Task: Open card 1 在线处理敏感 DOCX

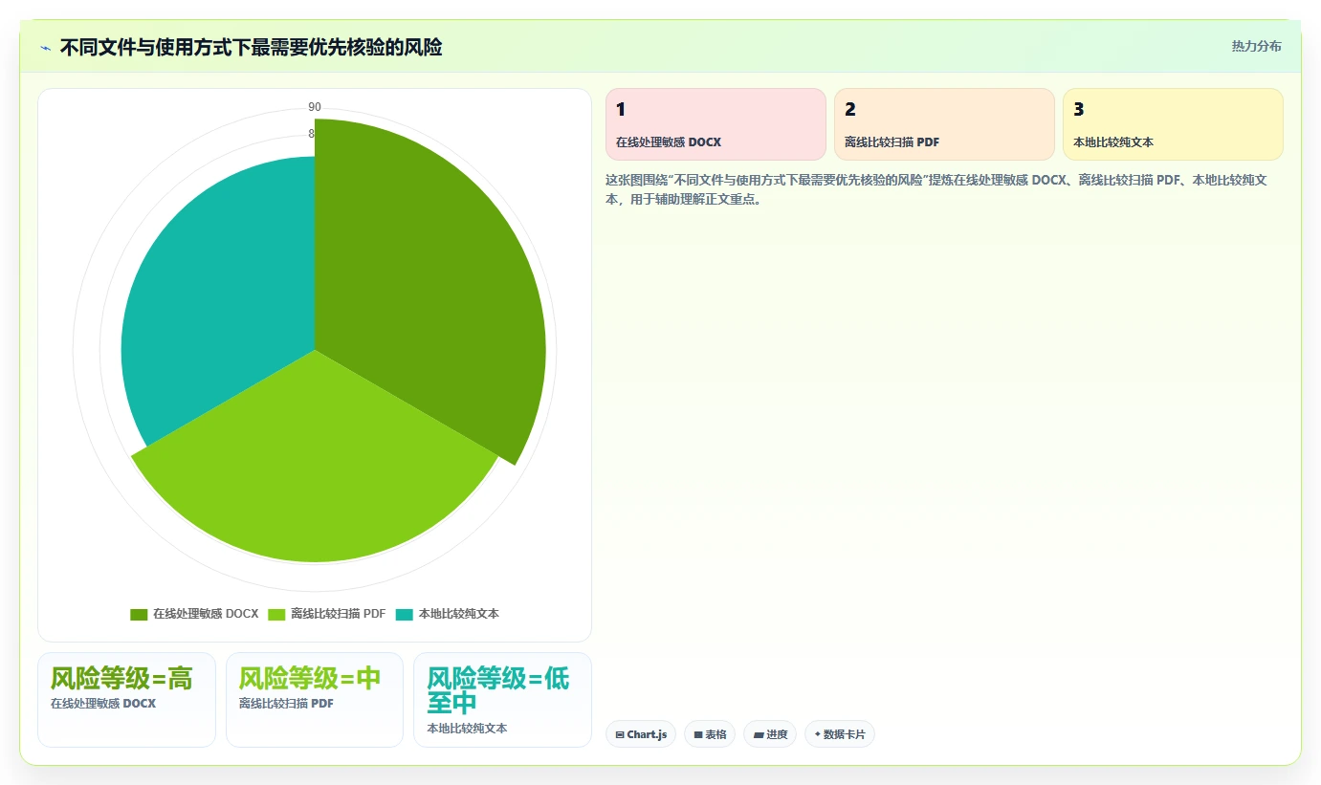Action: pos(716,124)
